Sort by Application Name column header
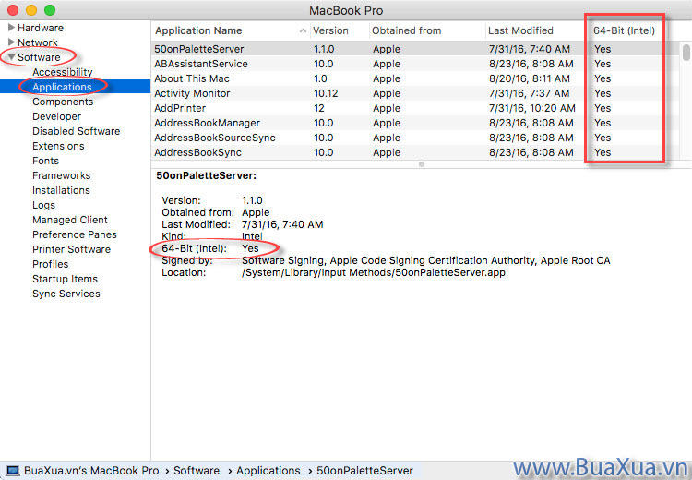This screenshot has height=480, width=692. (x=198, y=30)
